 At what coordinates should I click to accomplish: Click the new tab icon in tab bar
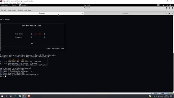tap(169, 13)
